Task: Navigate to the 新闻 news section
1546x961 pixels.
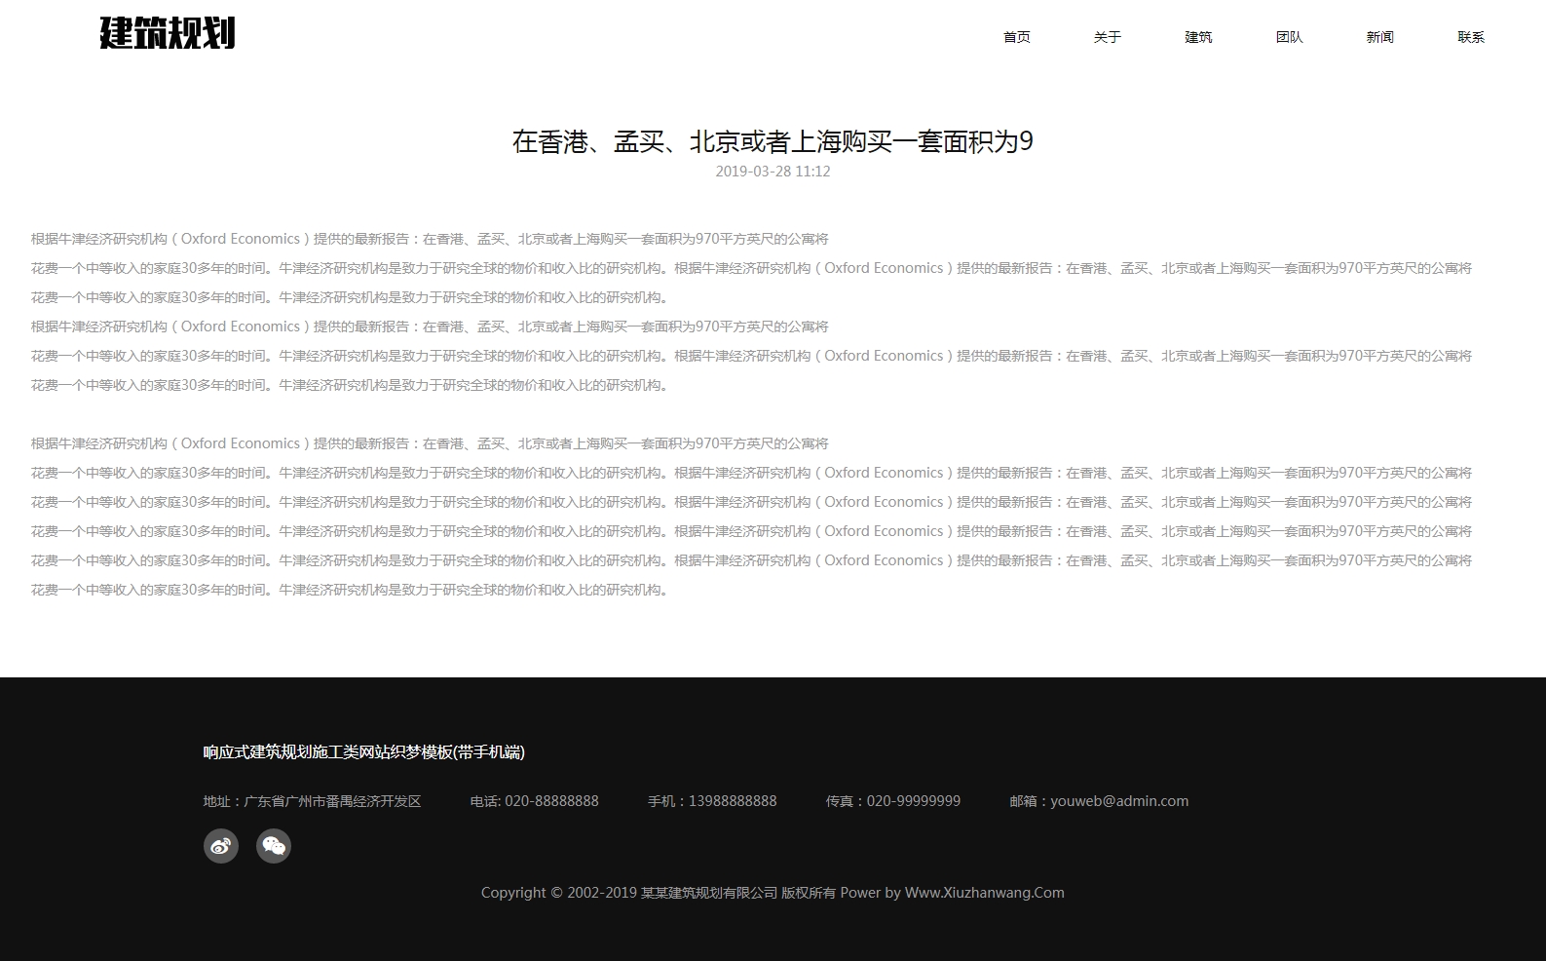Action: 1379,37
